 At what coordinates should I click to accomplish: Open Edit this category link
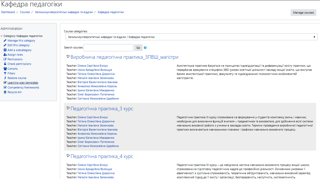[18, 45]
